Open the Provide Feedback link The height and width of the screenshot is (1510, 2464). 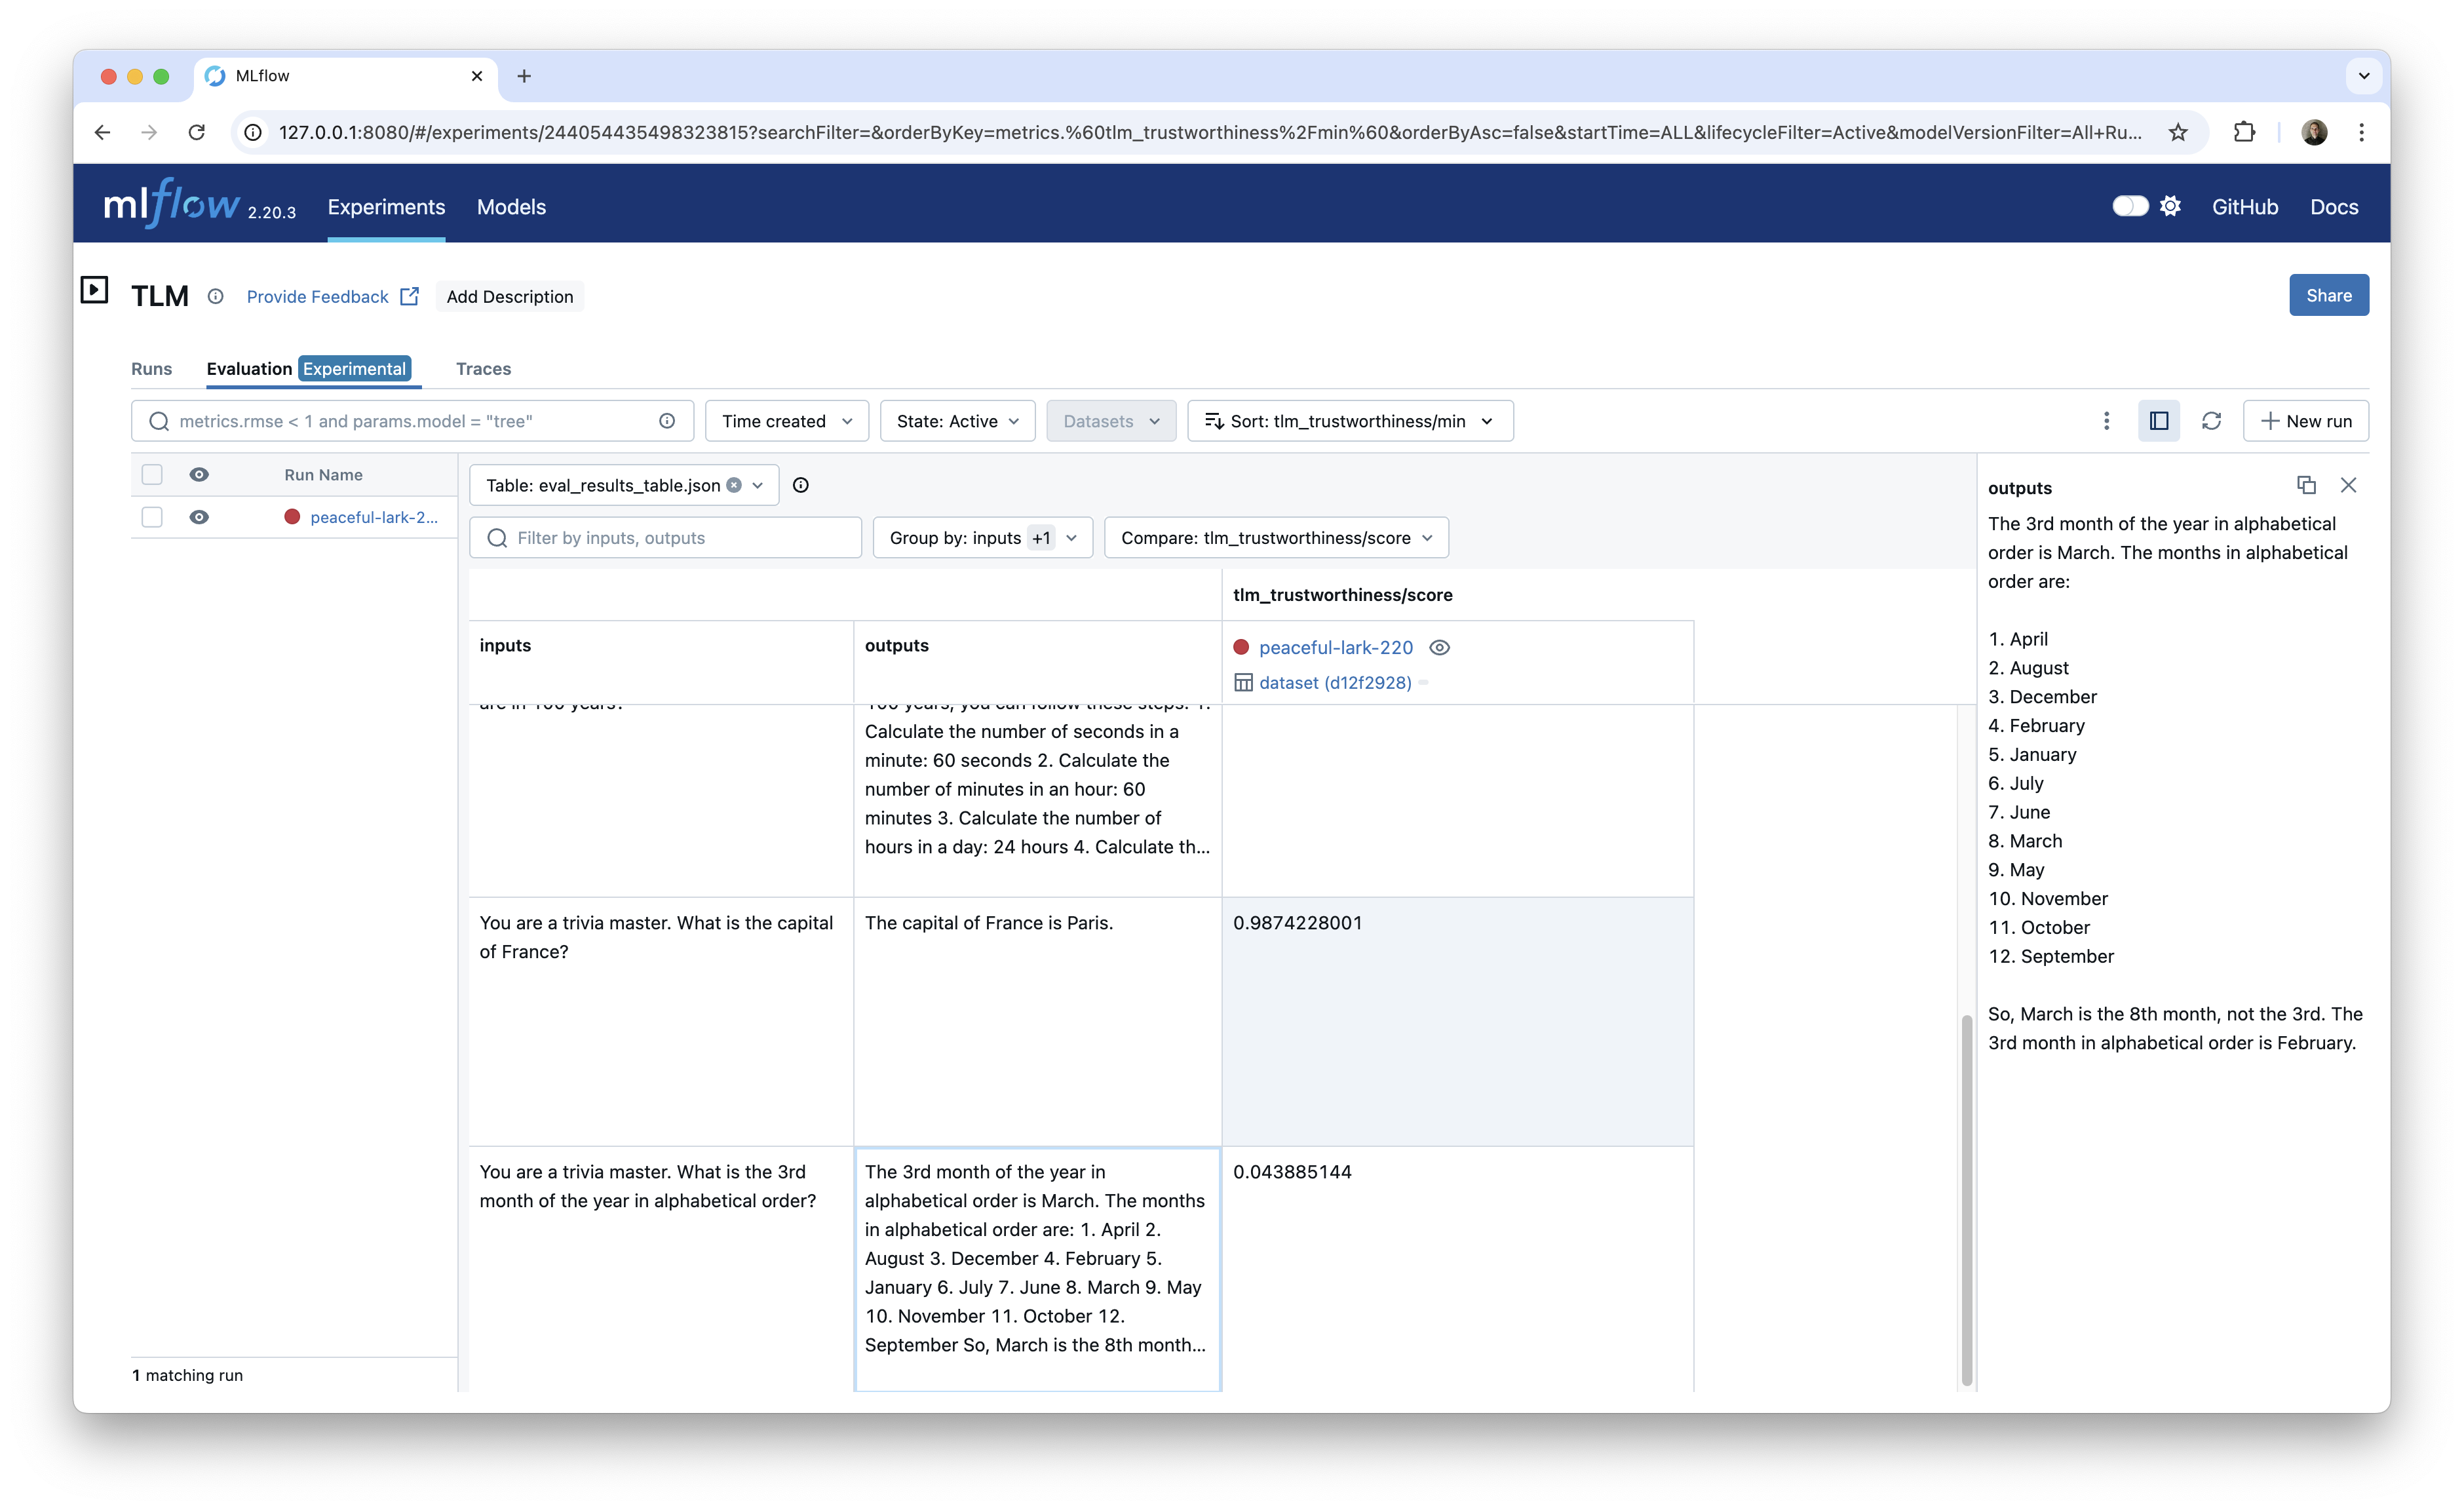318,296
